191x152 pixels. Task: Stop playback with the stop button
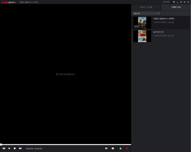coord(15,148)
